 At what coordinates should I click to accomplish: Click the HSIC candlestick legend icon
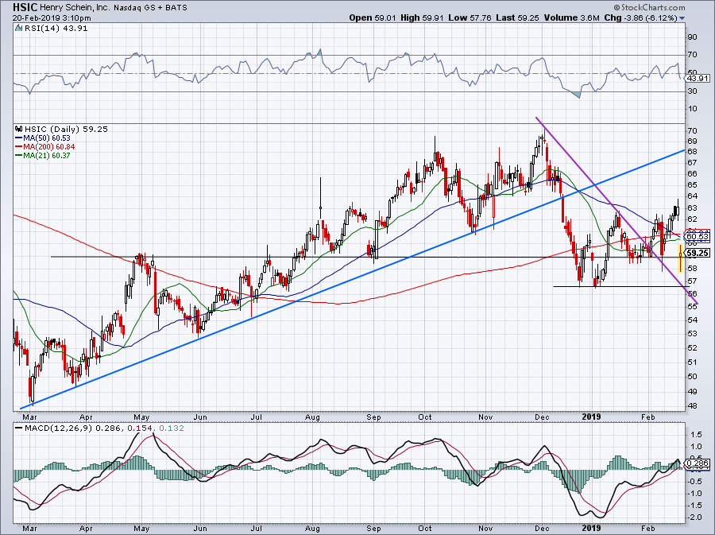[18, 129]
